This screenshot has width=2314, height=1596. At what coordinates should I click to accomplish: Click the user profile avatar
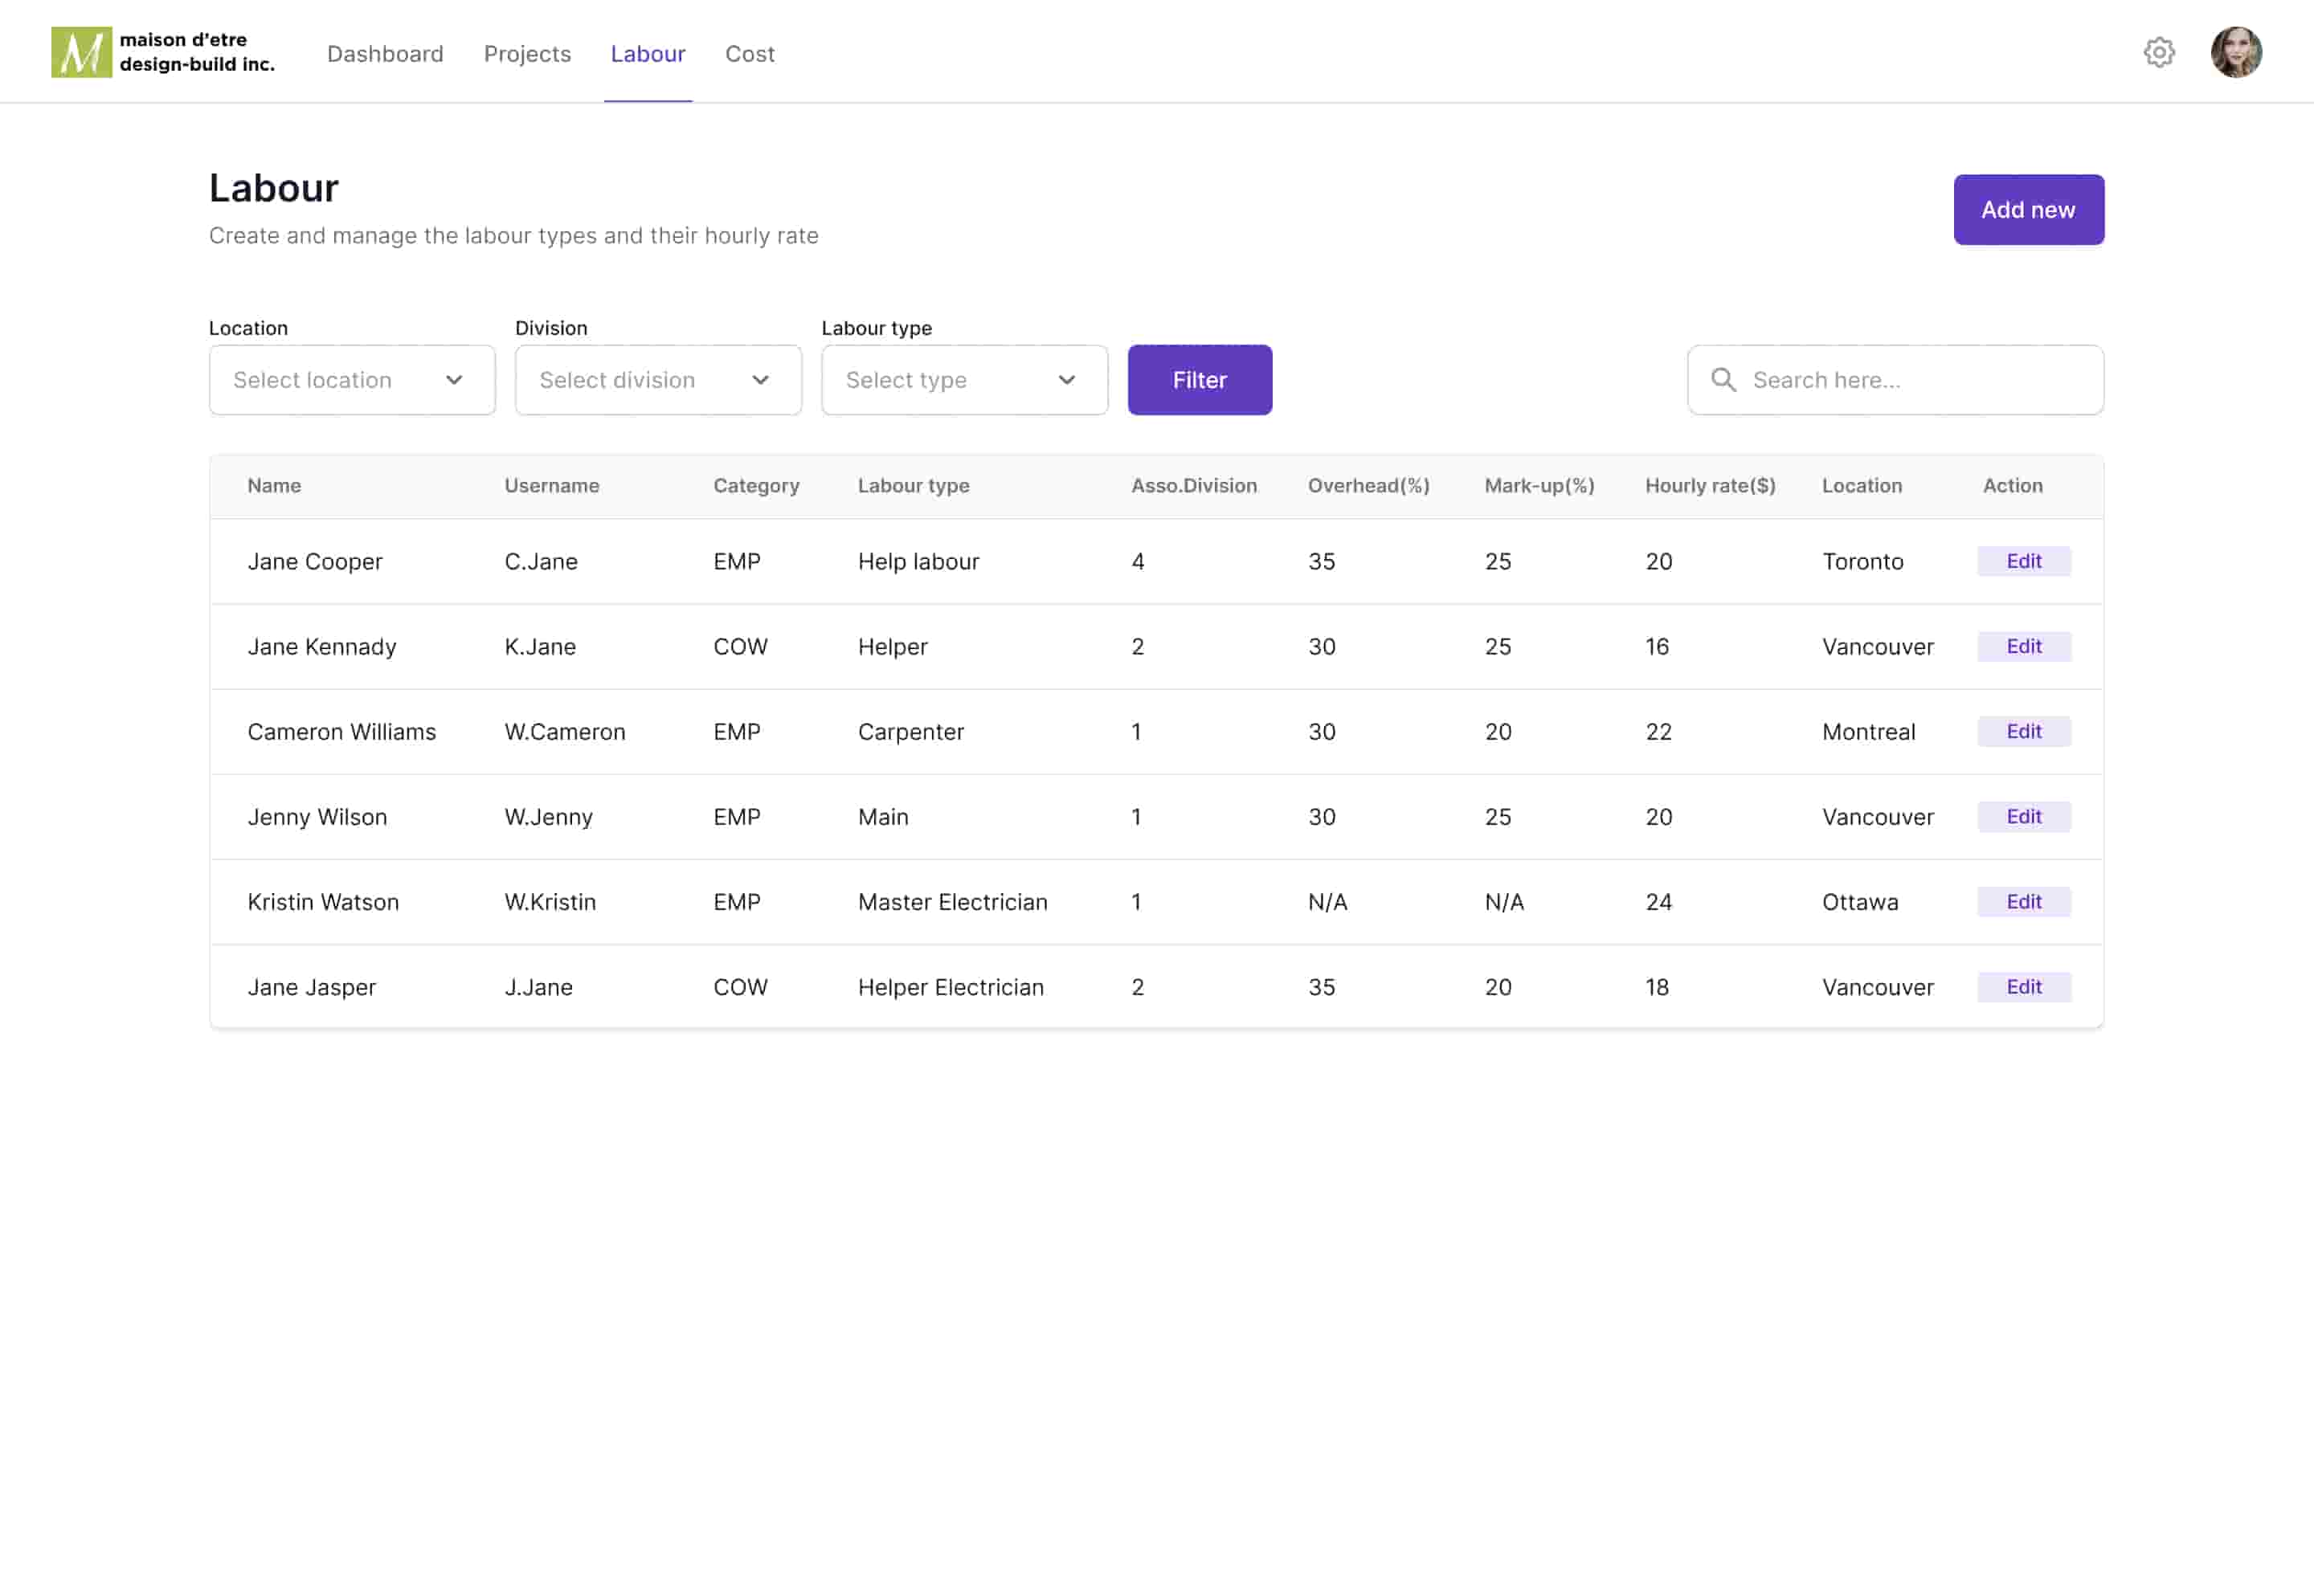click(x=2235, y=52)
